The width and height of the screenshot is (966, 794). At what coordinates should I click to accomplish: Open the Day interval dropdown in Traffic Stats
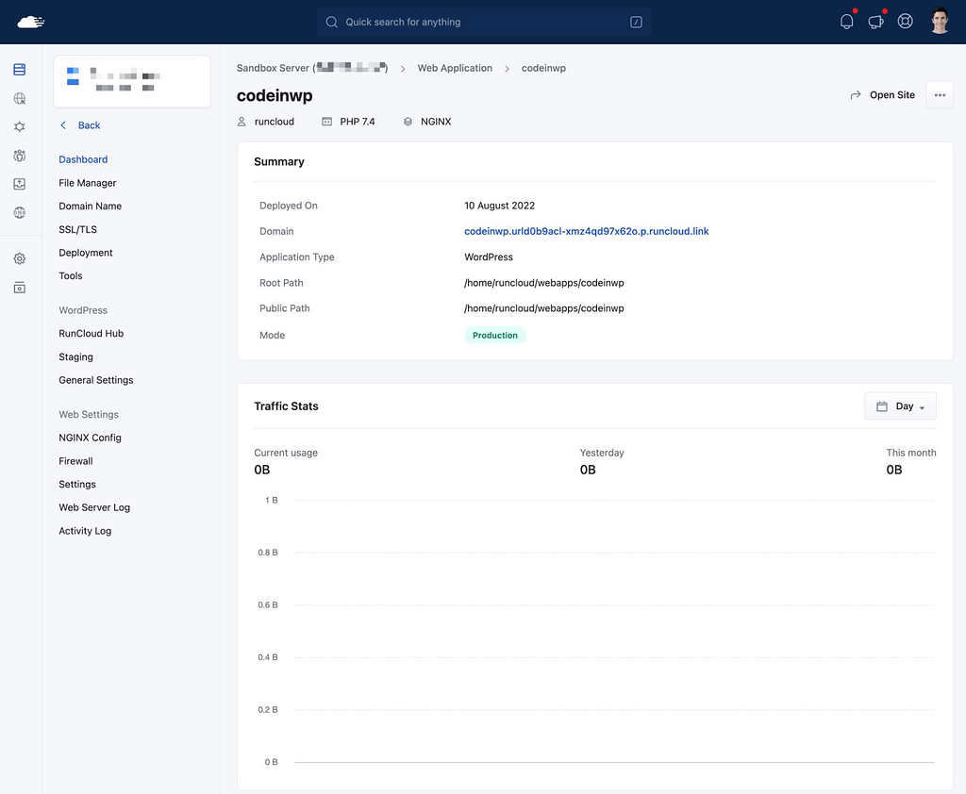tap(900, 405)
